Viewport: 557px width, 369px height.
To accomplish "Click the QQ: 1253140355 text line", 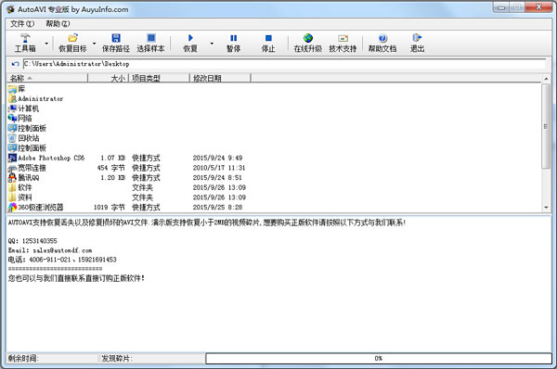I will click(x=32, y=241).
